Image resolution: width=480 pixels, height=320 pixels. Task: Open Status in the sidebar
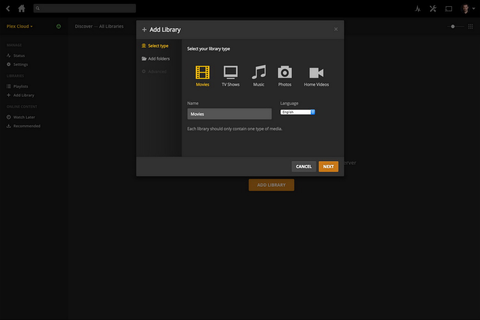pos(16,56)
